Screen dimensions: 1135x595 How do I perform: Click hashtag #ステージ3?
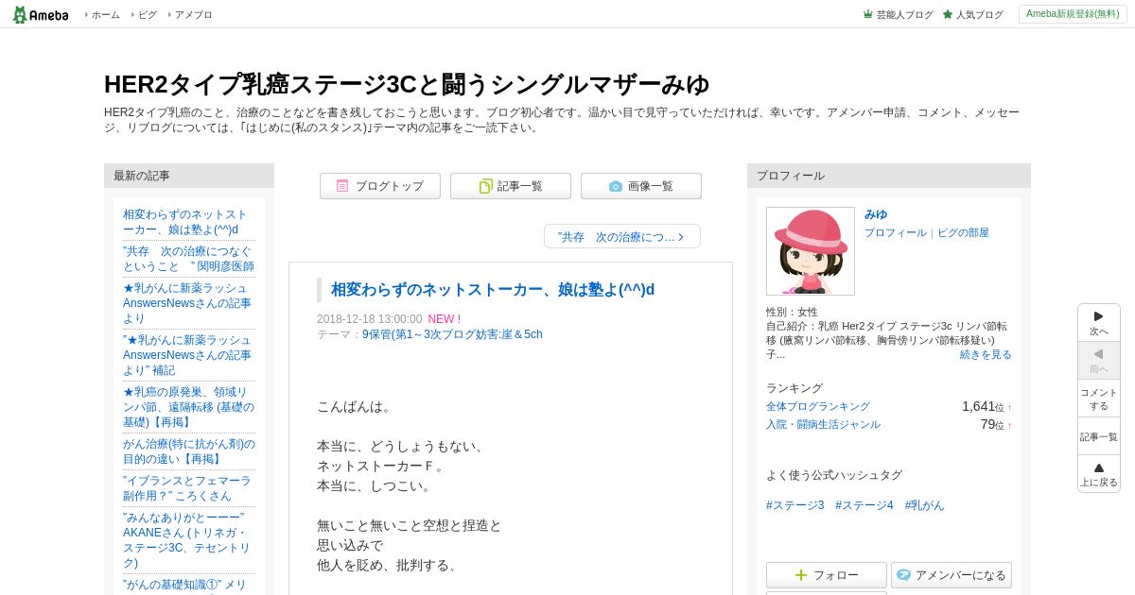point(795,505)
